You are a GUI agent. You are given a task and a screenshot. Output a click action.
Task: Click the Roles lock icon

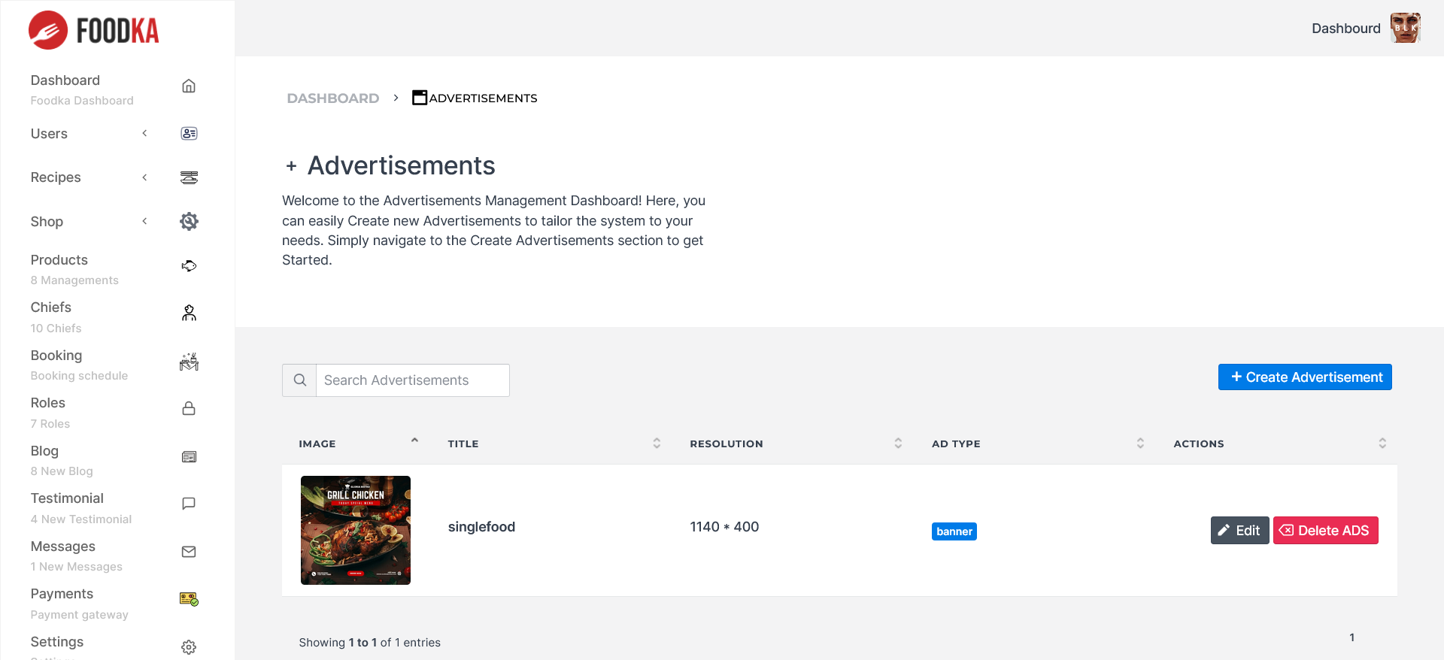(x=189, y=409)
